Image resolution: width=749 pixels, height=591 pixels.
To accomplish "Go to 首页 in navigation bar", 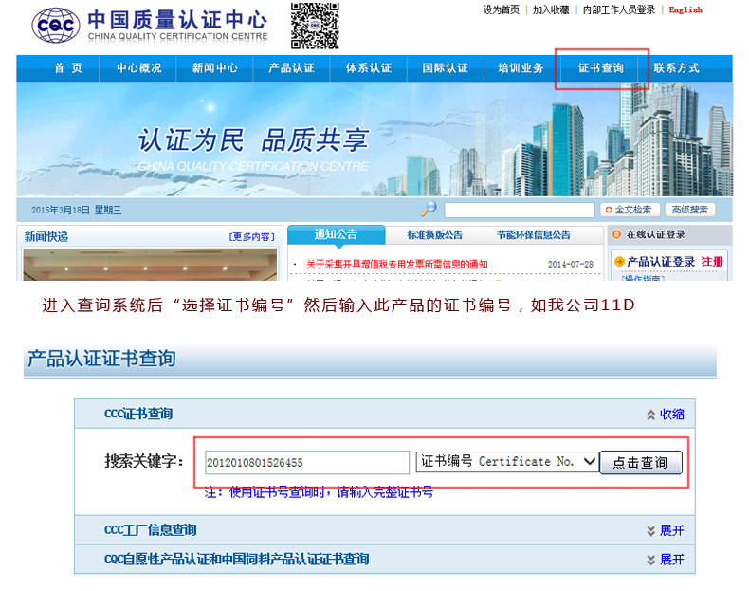I will coord(68,68).
